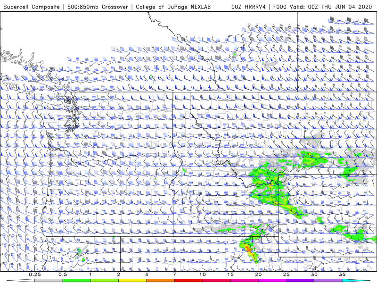Click the '2' legend value label
Screen dimensions: 377x283
[x=119, y=275]
